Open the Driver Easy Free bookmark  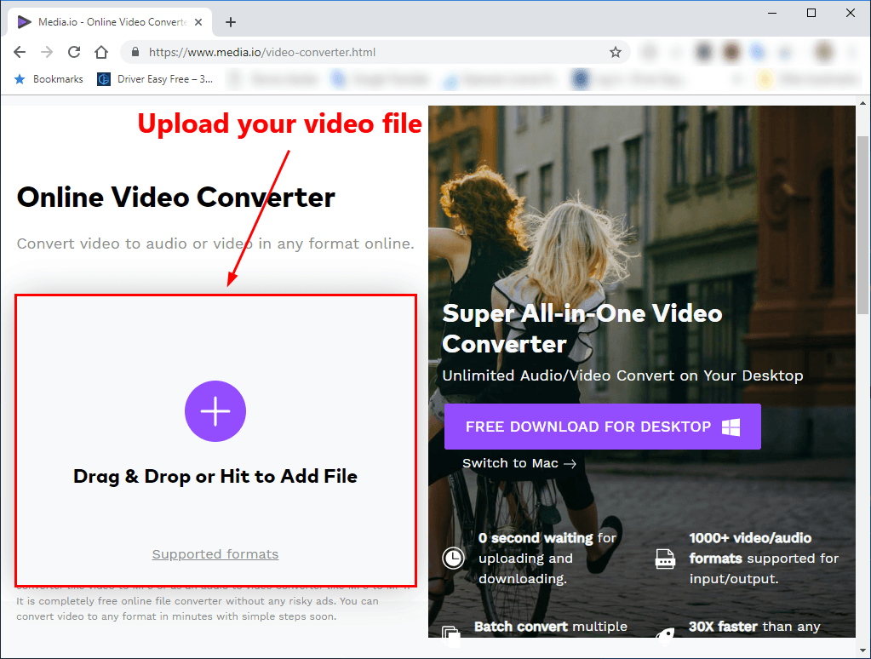(154, 79)
